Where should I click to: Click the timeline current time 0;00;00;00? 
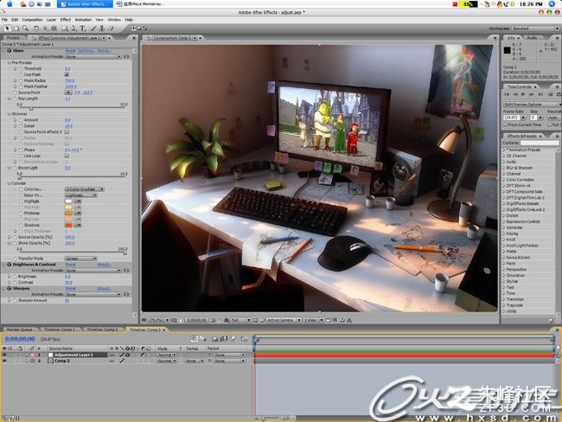coord(20,339)
